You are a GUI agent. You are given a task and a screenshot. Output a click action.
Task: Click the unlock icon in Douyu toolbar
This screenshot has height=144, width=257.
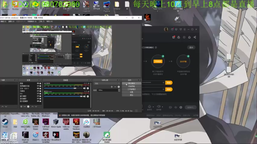pos(179,37)
